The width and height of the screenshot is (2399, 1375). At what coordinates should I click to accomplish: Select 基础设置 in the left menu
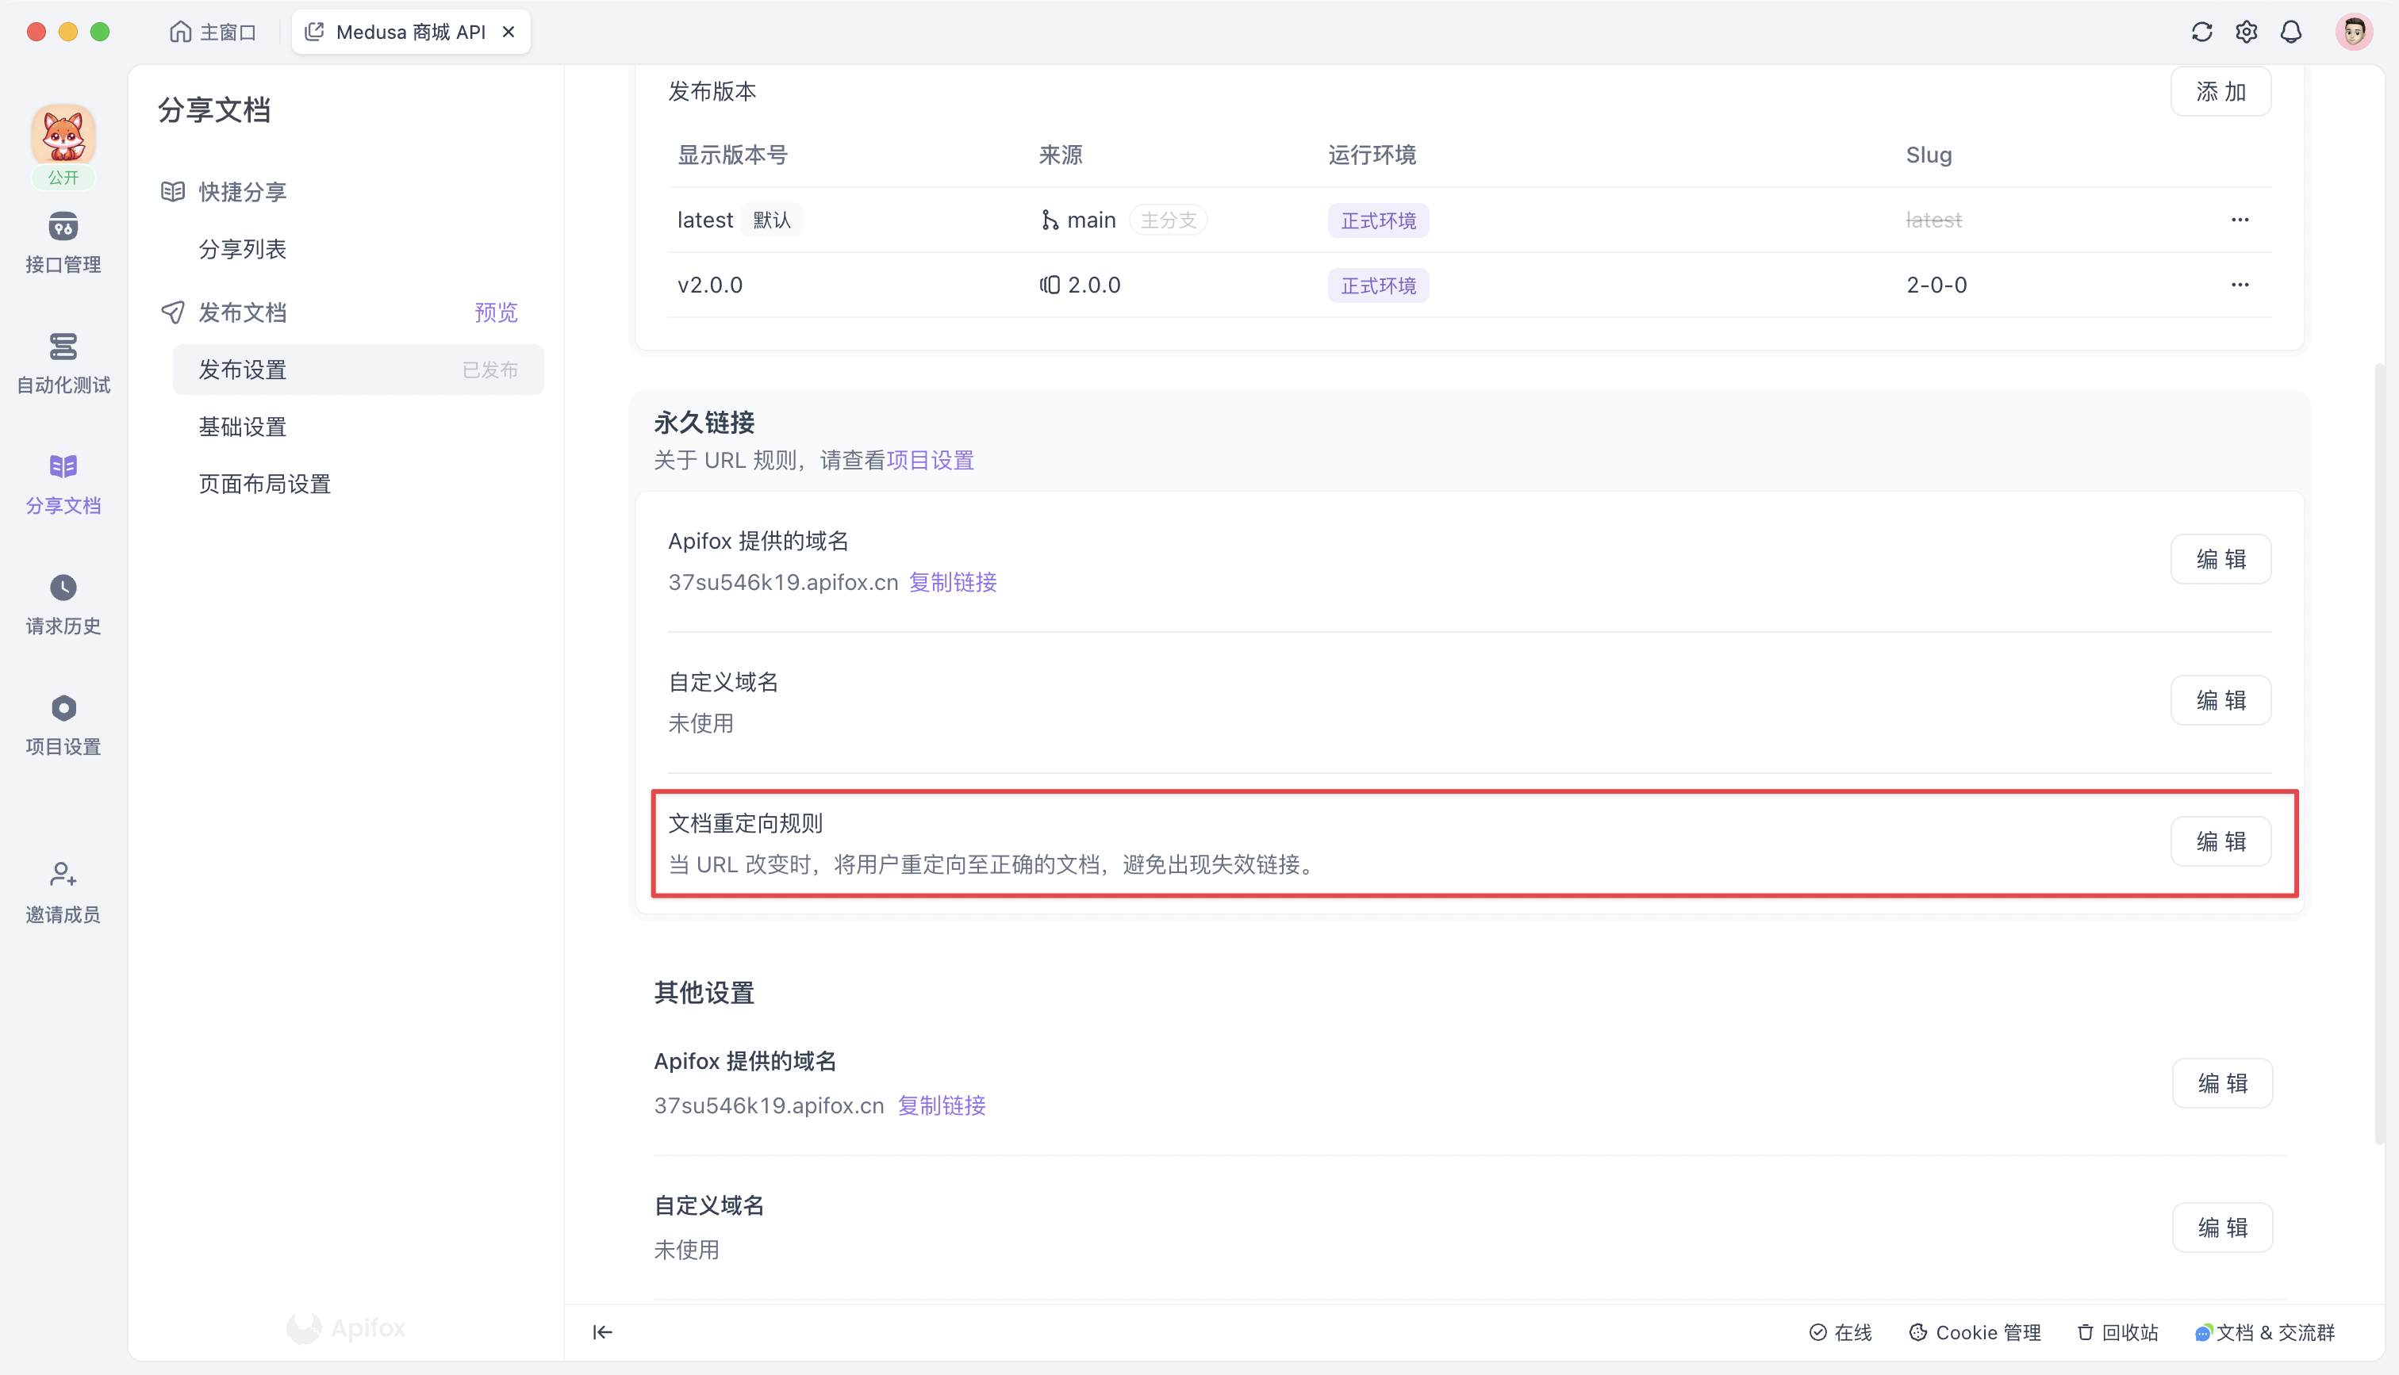(242, 426)
